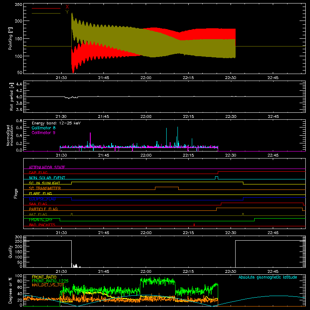Click the 250 tick on Pointing axis
The image size is (310, 310).
(x=19, y=4)
